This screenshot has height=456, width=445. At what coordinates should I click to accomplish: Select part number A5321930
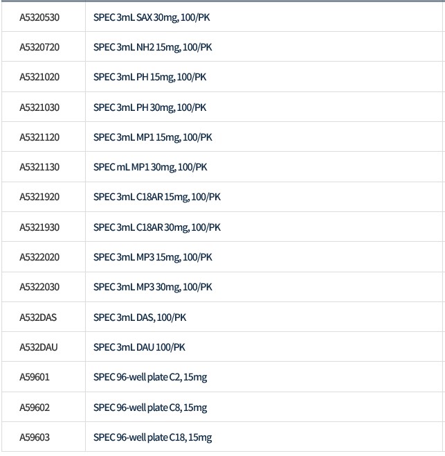39,227
